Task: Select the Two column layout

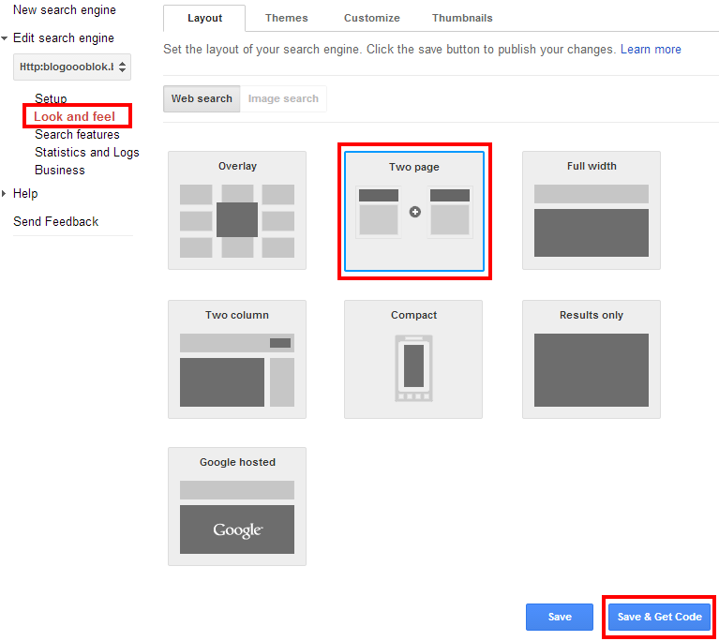Action: tap(237, 360)
